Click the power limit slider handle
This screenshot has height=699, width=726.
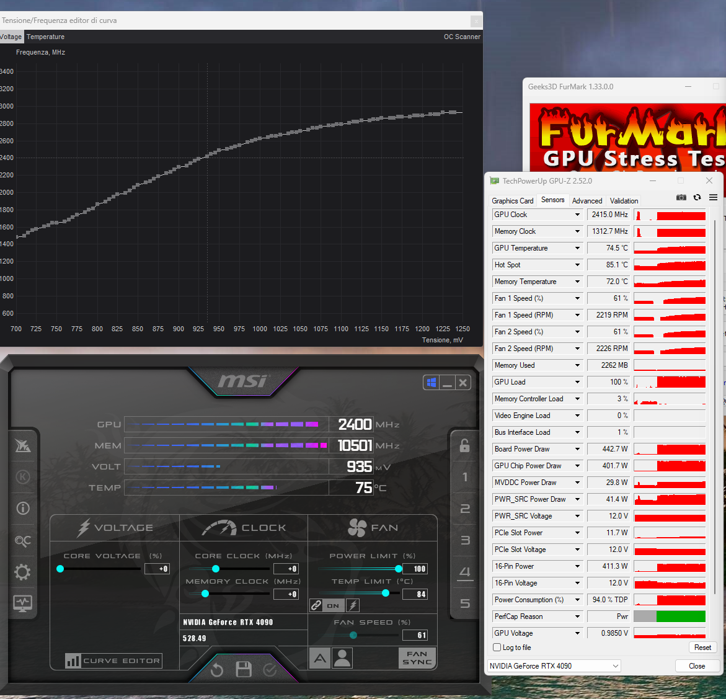[x=399, y=568]
